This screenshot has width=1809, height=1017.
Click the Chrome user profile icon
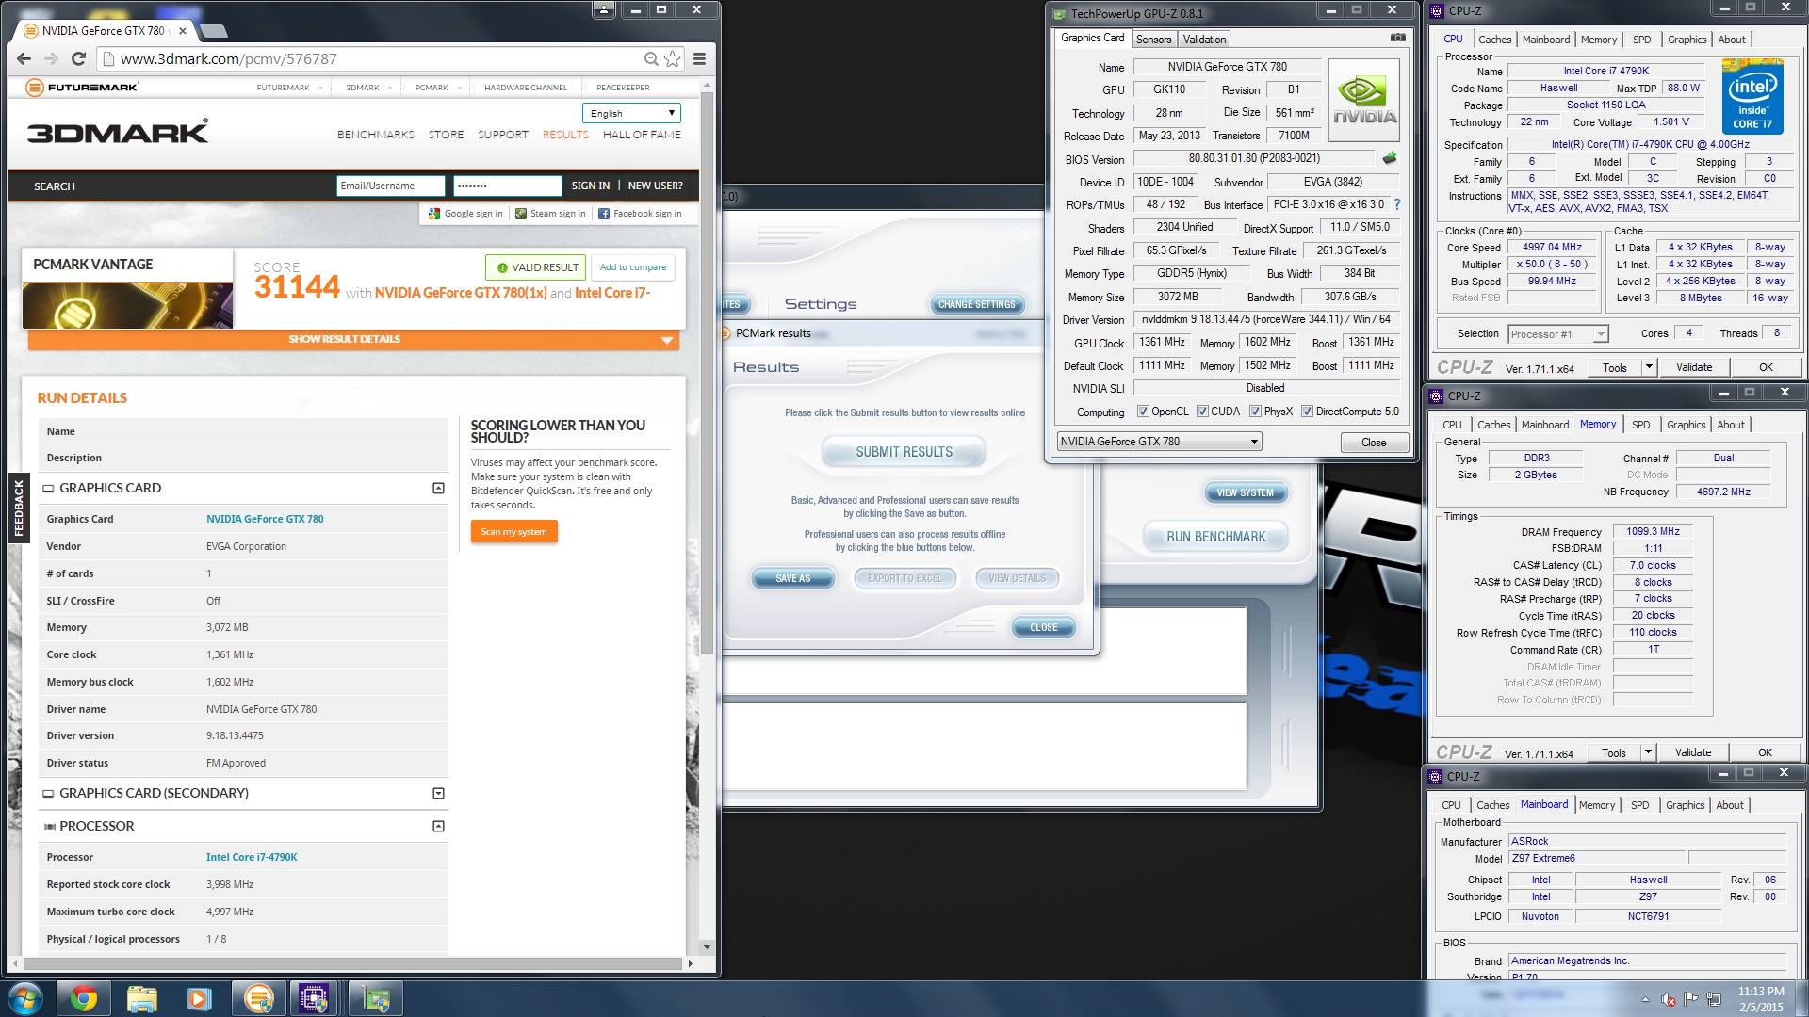point(604,9)
